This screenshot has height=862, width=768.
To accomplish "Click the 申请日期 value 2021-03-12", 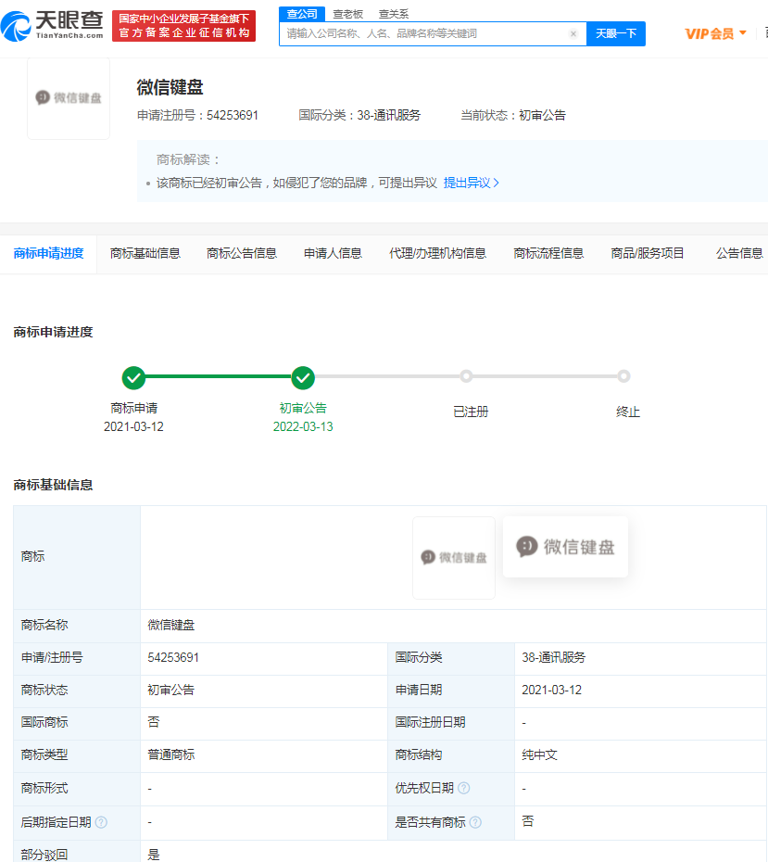I will coord(551,690).
